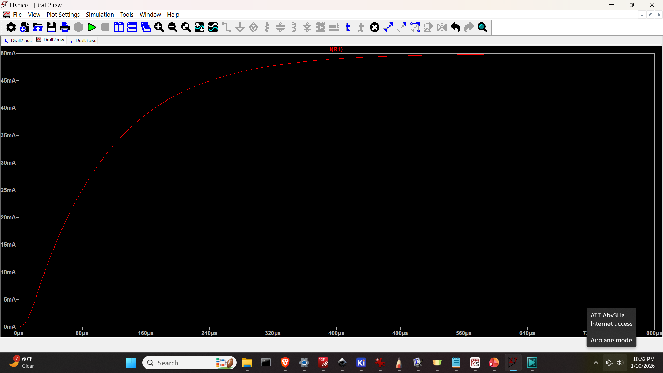
Task: Click the Undo arrow icon
Action: (x=455, y=28)
